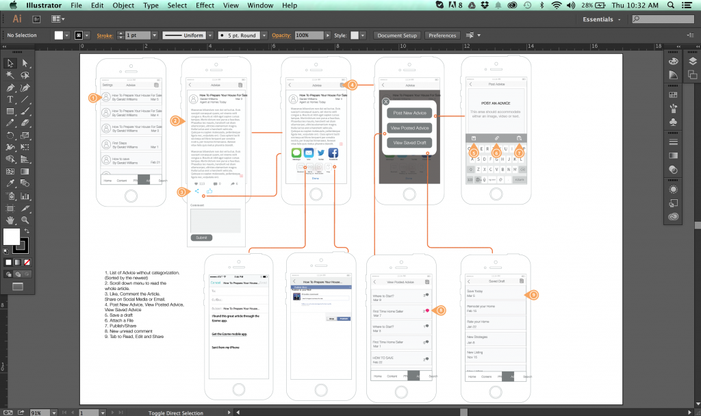Select the Paintbrush tool

tap(25, 112)
